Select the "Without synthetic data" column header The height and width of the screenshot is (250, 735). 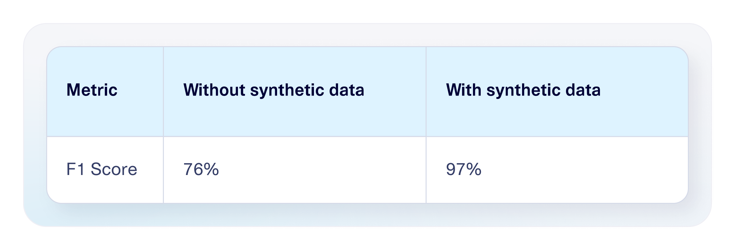point(274,90)
